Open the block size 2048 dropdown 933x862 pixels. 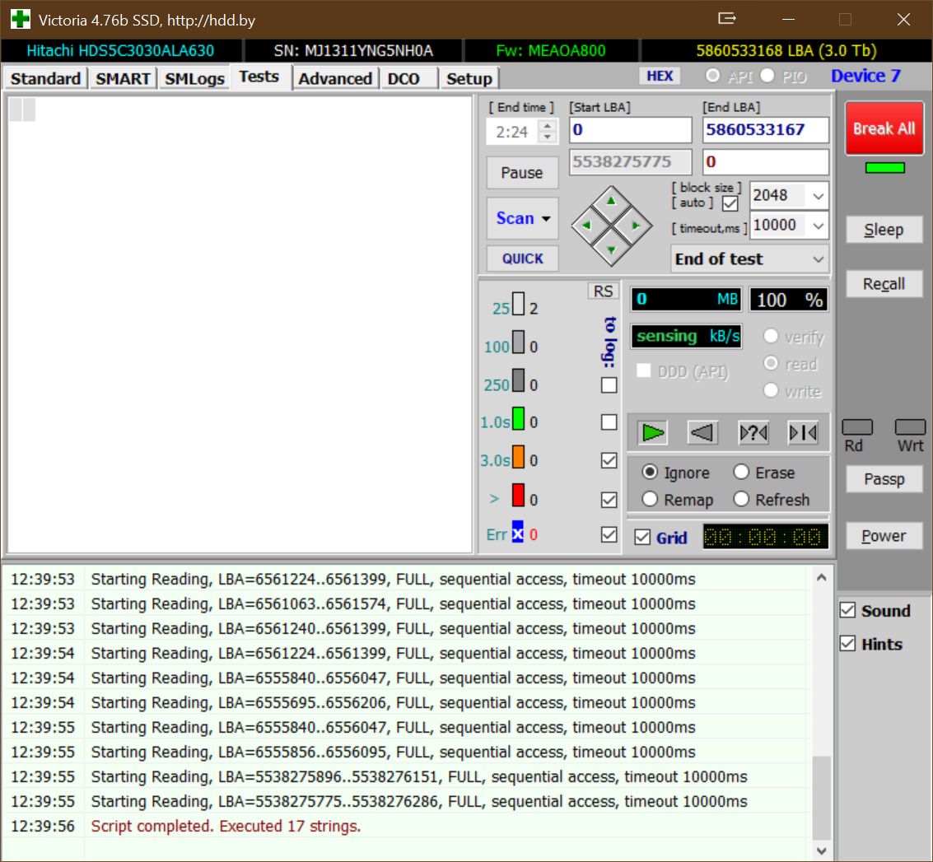tap(817, 196)
